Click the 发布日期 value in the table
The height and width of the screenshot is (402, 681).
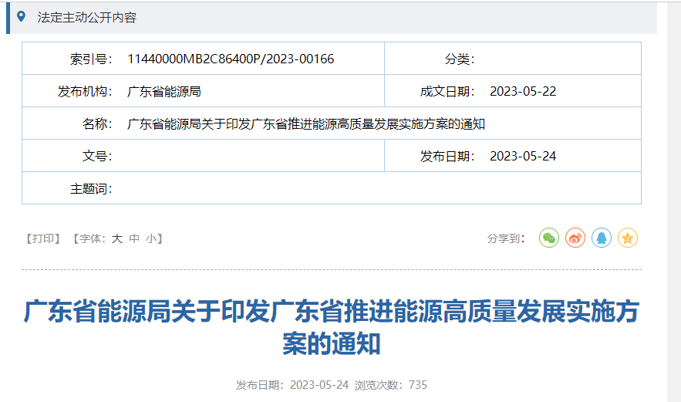[x=522, y=156]
